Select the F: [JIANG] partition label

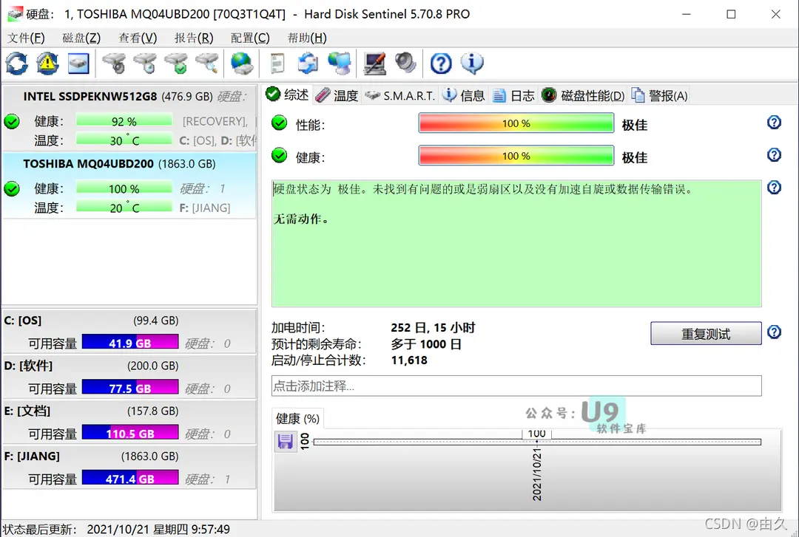click(x=32, y=456)
